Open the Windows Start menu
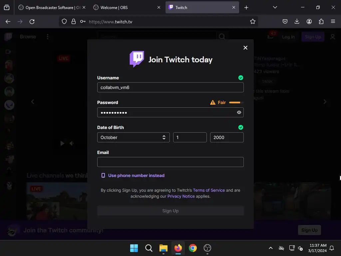This screenshot has height=256, width=341. tap(134, 248)
